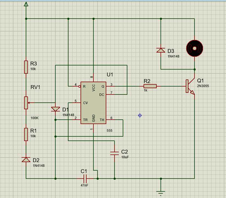Click the TH pin label on U1
The image size is (226, 198).
(102, 120)
